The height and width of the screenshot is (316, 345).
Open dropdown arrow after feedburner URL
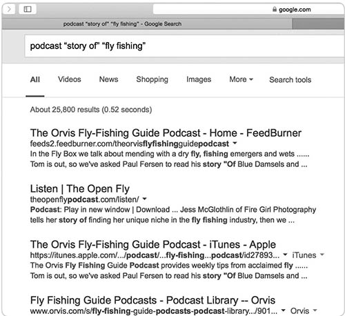coord(235,143)
